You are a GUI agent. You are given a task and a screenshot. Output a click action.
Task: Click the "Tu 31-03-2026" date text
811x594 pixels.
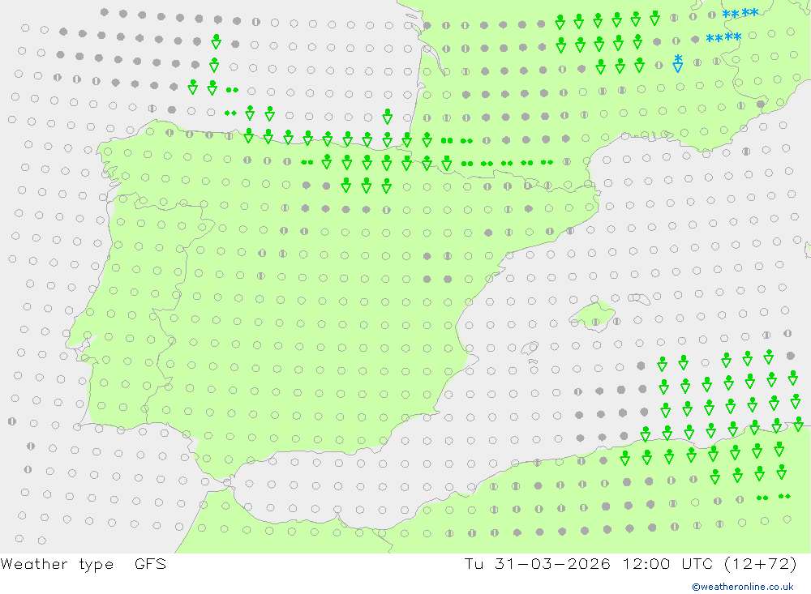537,563
